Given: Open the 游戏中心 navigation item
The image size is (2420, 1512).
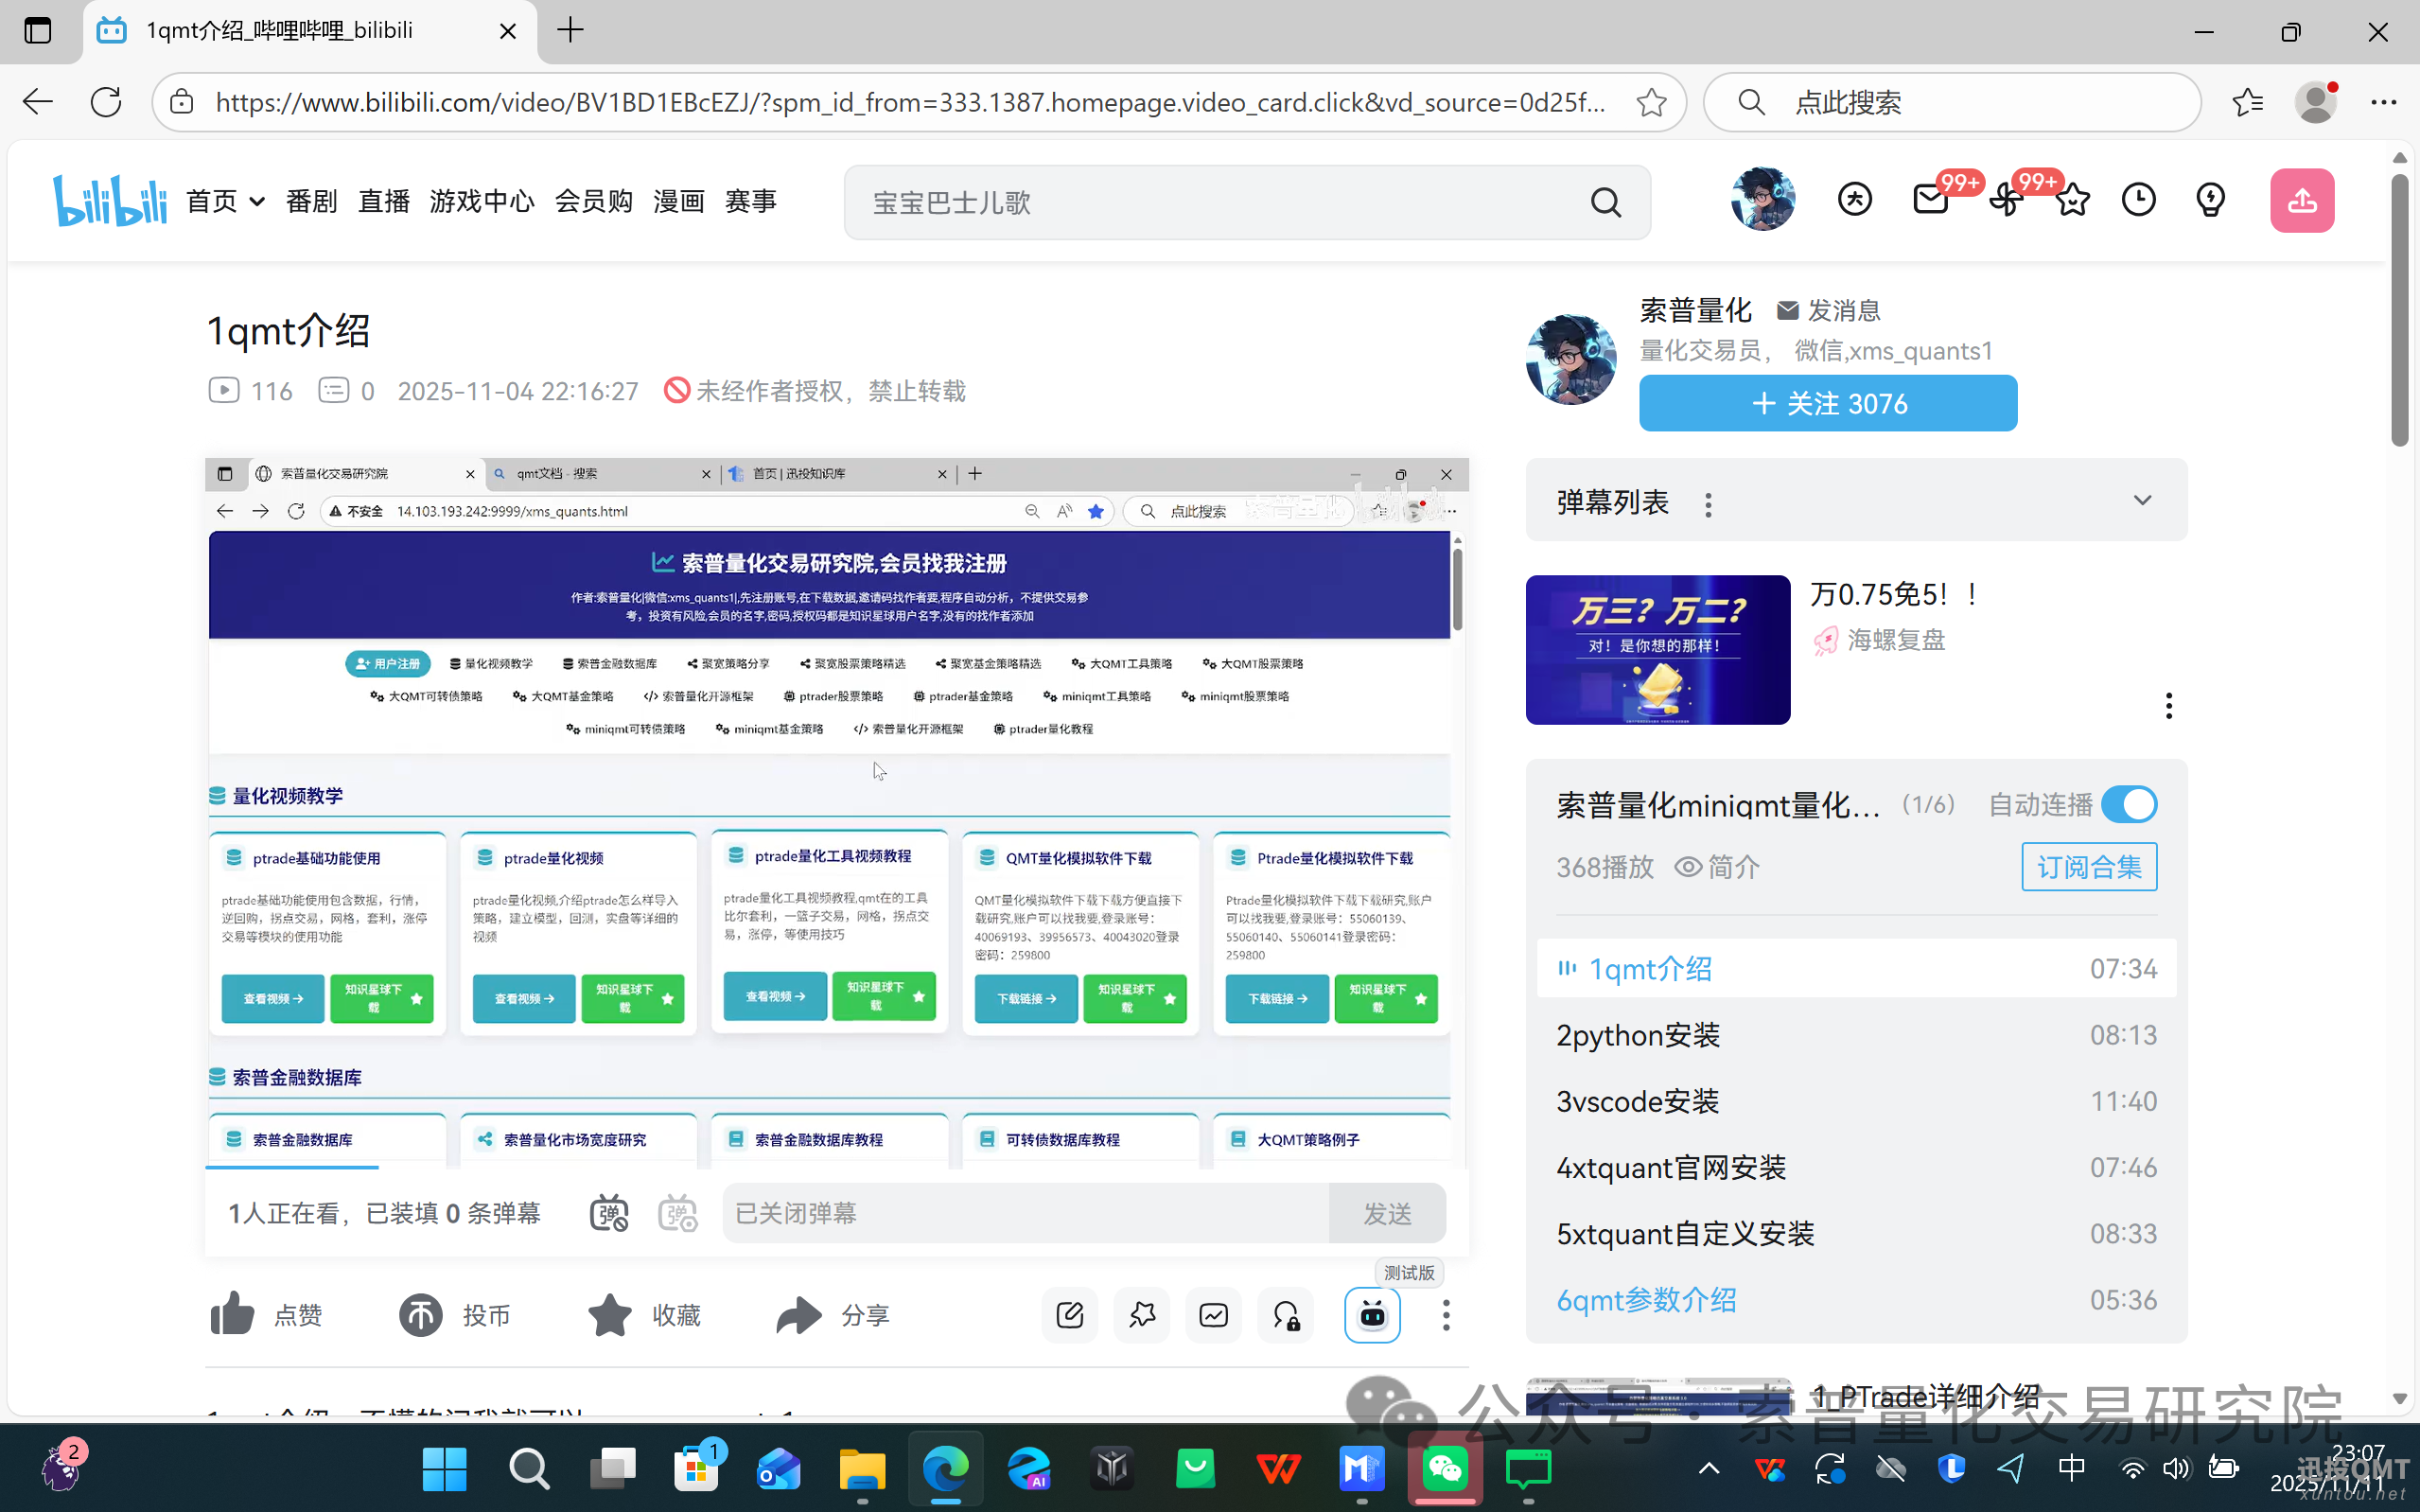Looking at the screenshot, I should pyautogui.click(x=482, y=201).
